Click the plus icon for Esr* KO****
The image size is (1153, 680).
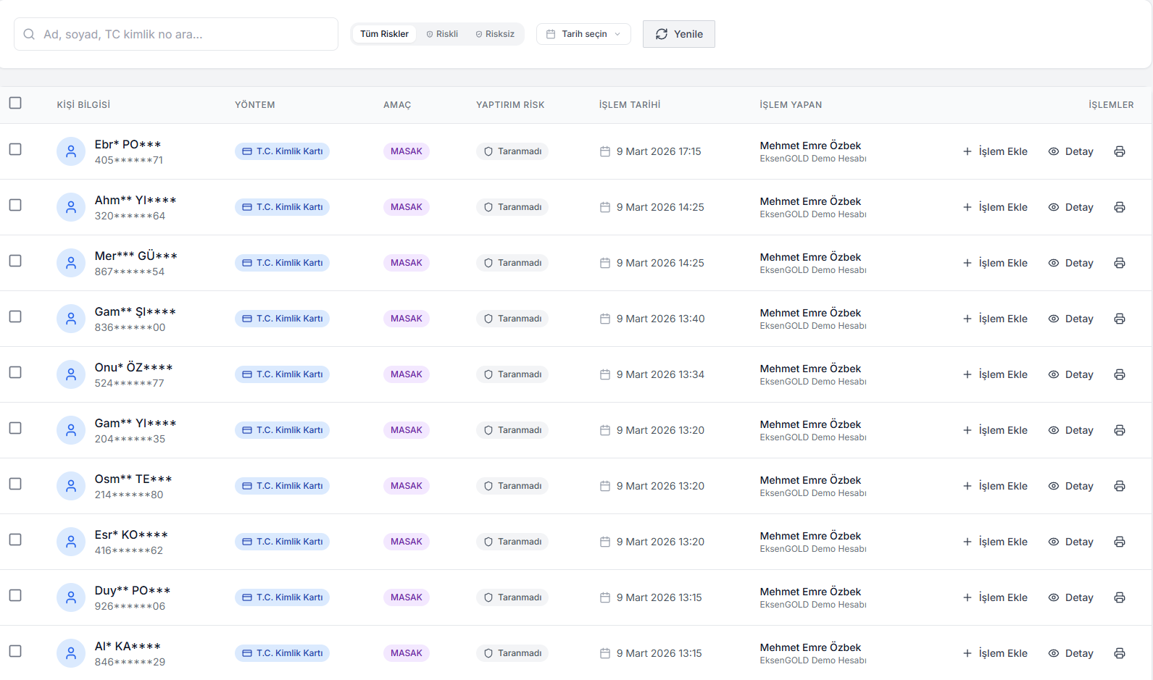coord(967,542)
